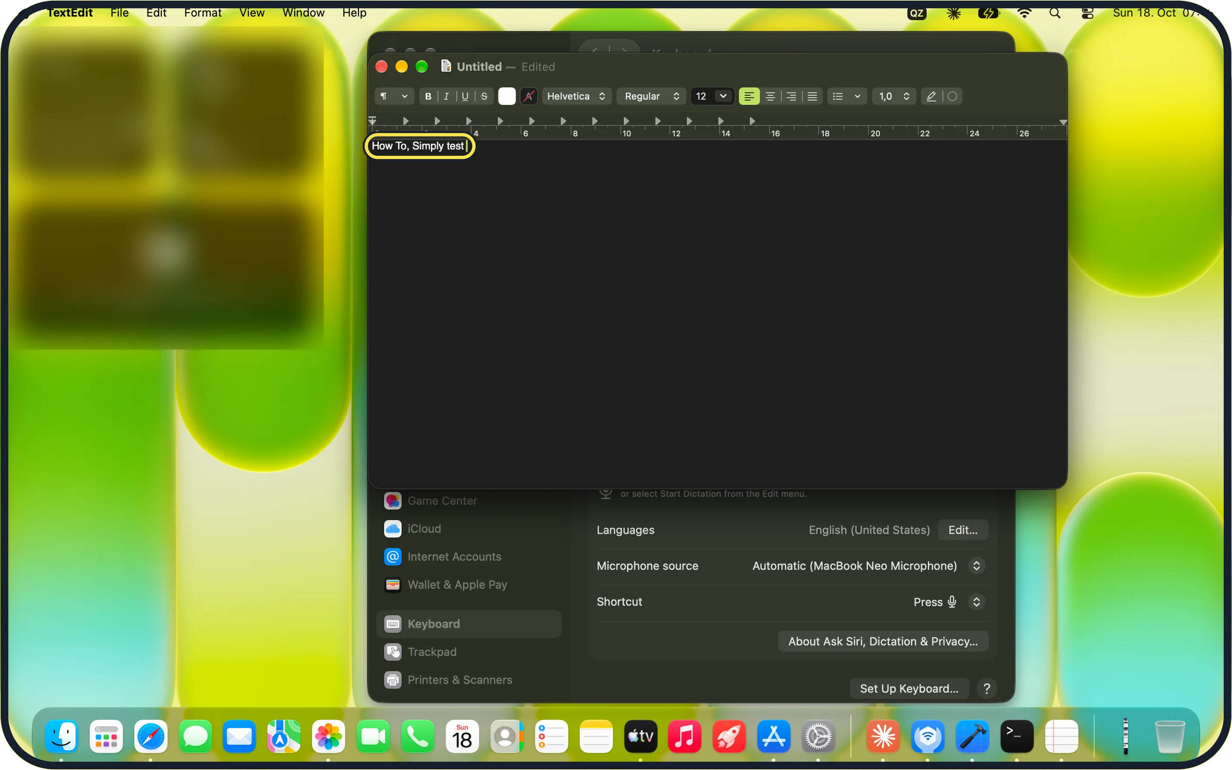Center align the text
The image size is (1232, 770).
click(770, 96)
